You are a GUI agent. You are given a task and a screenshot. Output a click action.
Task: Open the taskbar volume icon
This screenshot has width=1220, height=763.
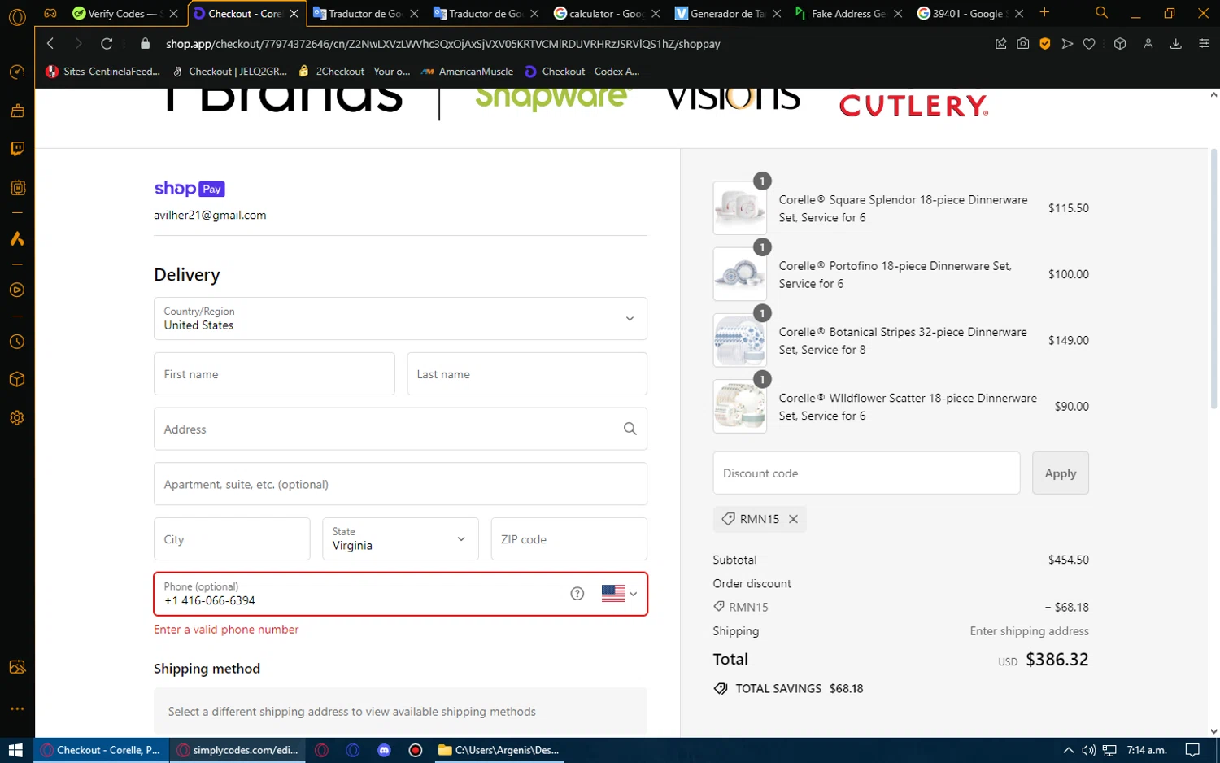click(x=1089, y=750)
